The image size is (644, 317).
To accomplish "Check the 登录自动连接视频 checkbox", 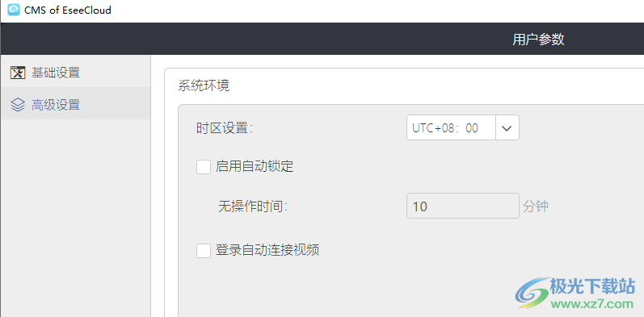I will pyautogui.click(x=204, y=251).
